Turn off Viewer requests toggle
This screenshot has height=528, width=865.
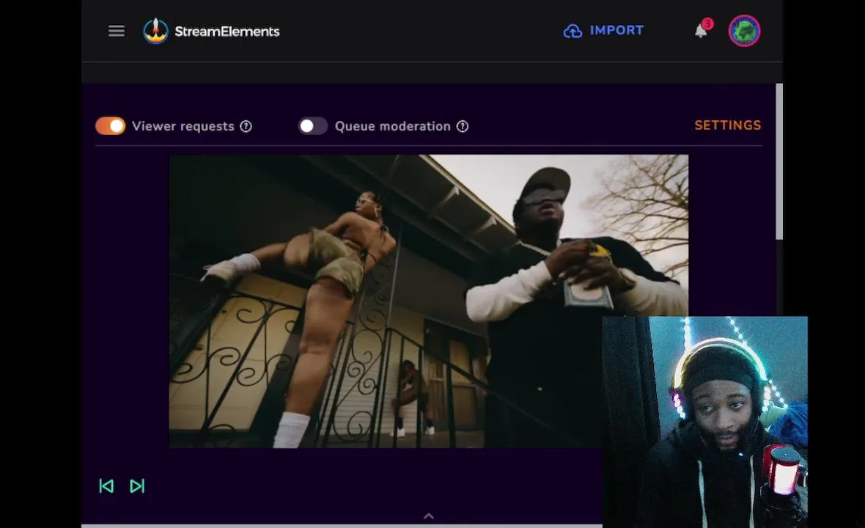(111, 126)
